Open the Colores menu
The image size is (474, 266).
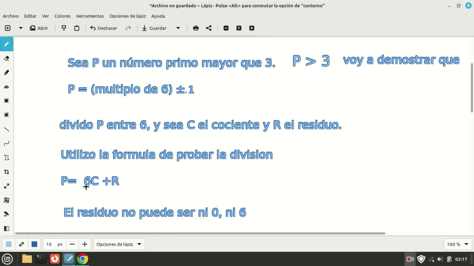pyautogui.click(x=63, y=16)
